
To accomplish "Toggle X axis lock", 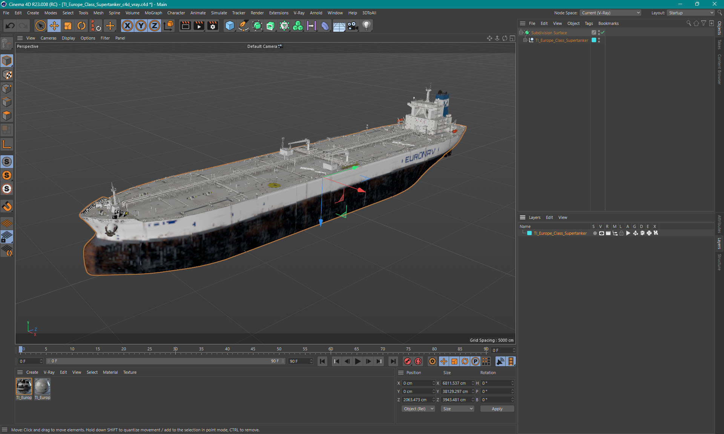I will point(127,26).
